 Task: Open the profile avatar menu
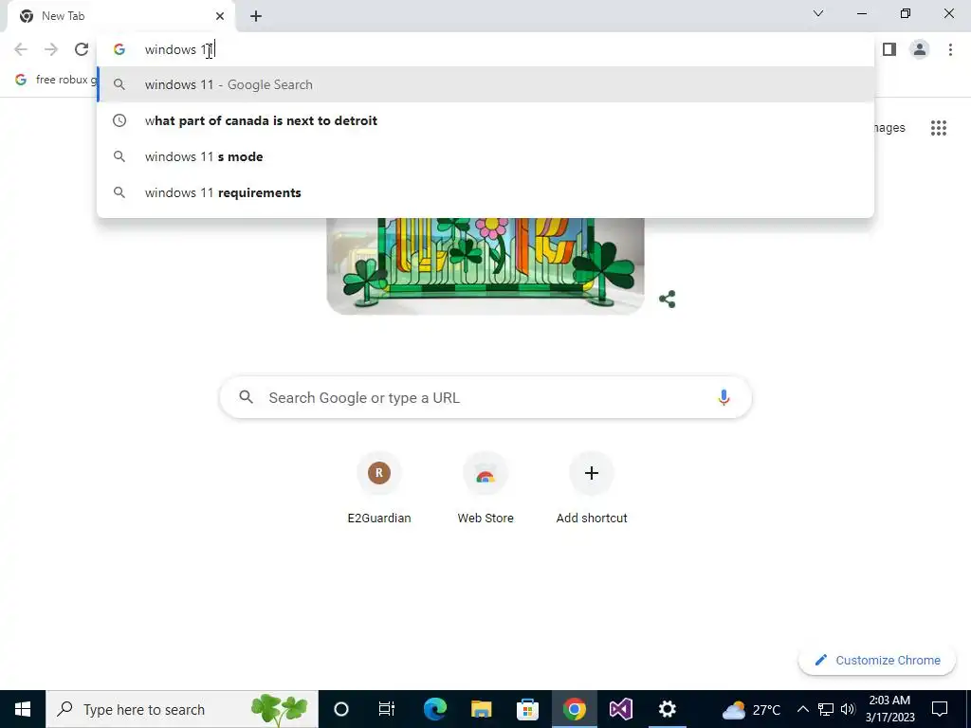click(x=920, y=49)
